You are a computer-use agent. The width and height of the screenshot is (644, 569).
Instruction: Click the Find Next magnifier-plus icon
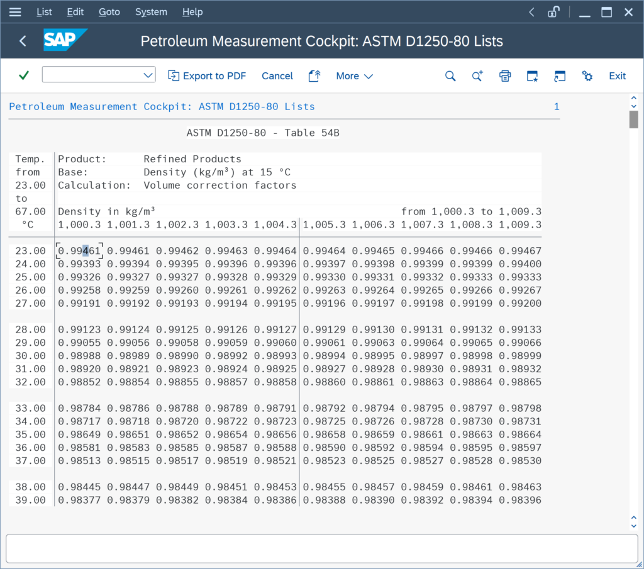click(477, 76)
